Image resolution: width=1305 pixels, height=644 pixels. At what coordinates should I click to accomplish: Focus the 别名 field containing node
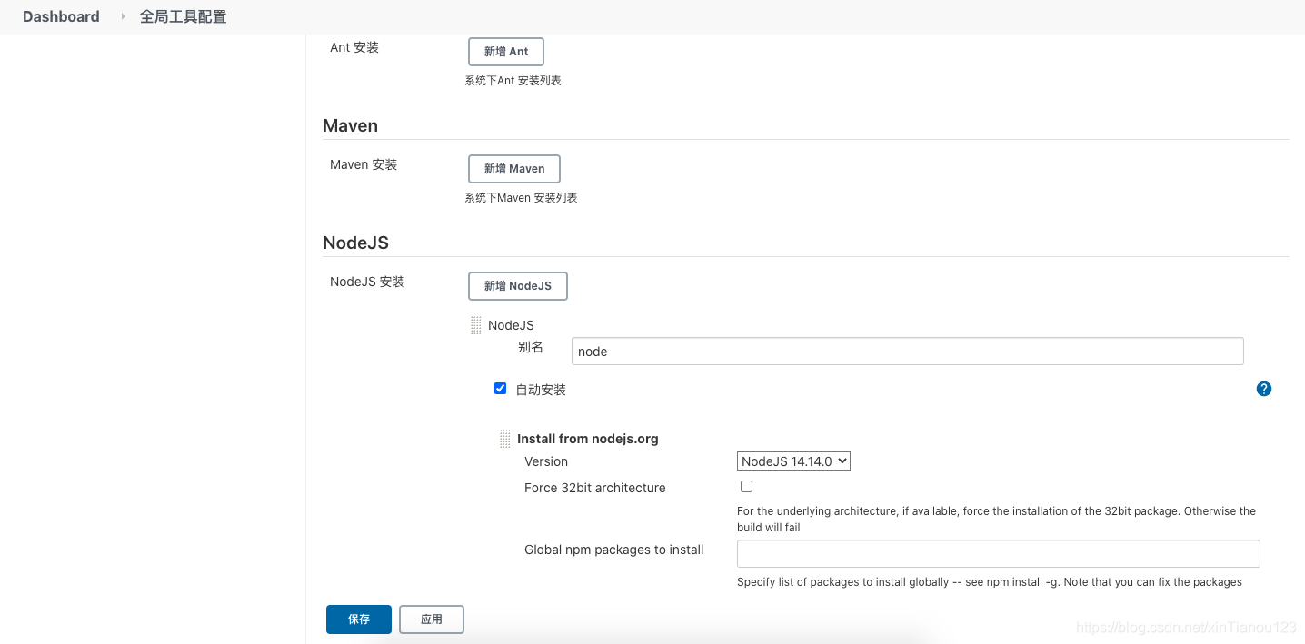(x=908, y=352)
